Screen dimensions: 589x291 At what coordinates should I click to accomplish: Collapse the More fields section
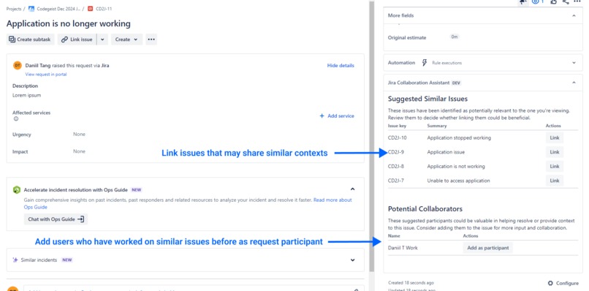(x=574, y=15)
